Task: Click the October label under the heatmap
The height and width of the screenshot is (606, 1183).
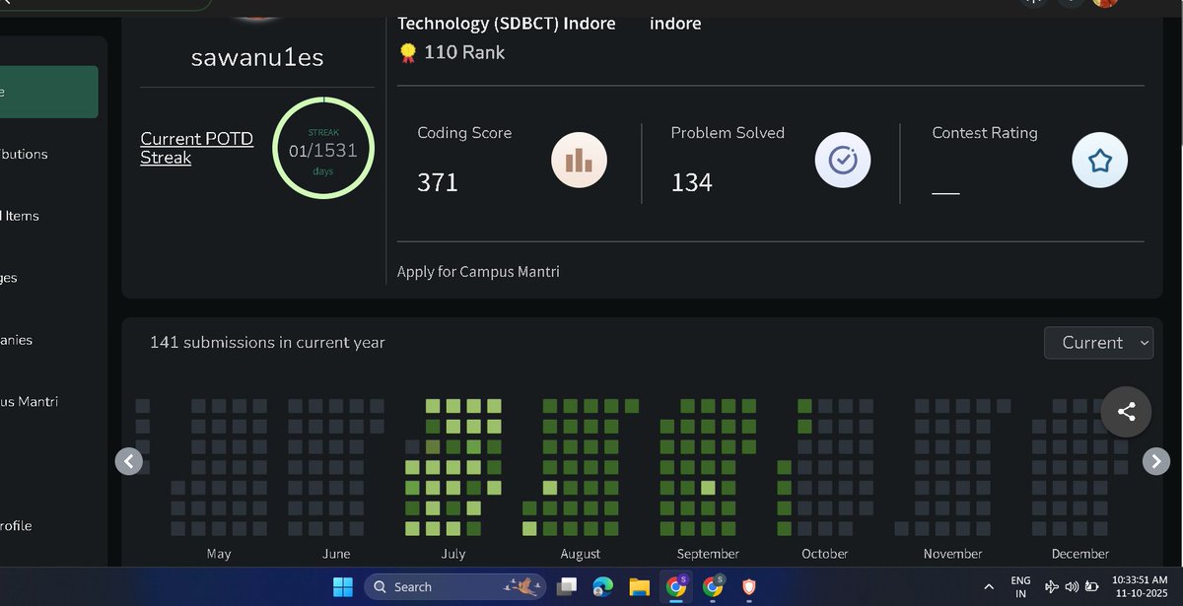Action: click(825, 554)
